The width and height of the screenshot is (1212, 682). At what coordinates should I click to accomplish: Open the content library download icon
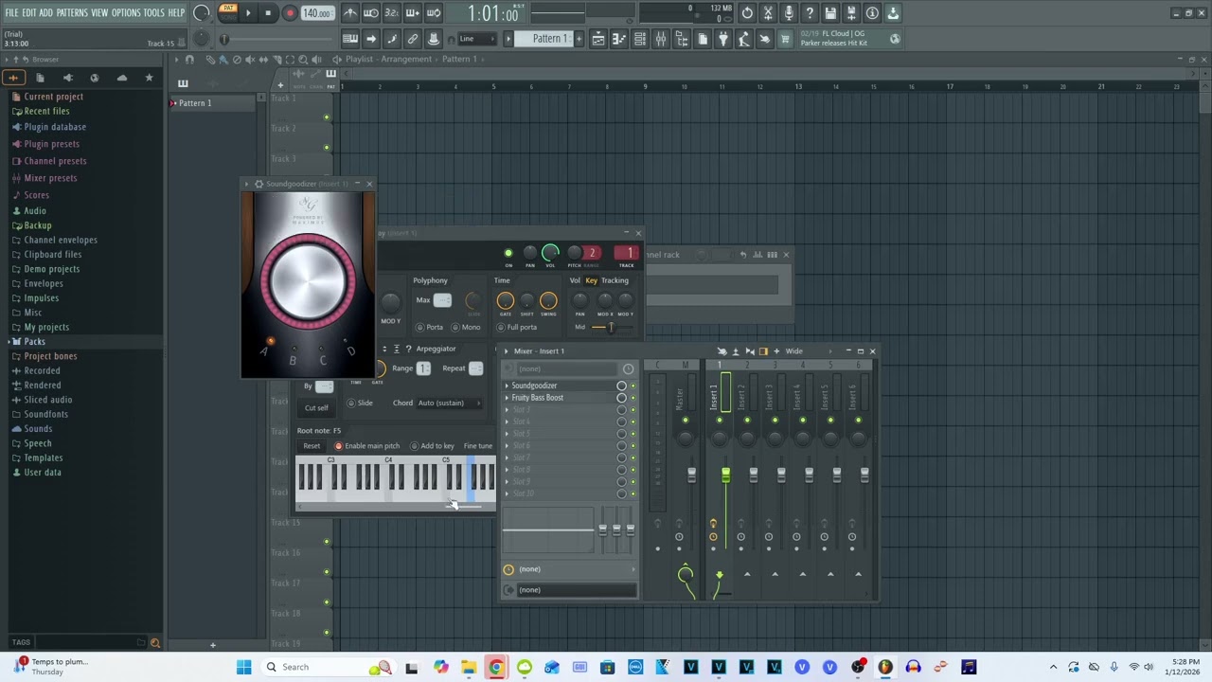pyautogui.click(x=893, y=13)
